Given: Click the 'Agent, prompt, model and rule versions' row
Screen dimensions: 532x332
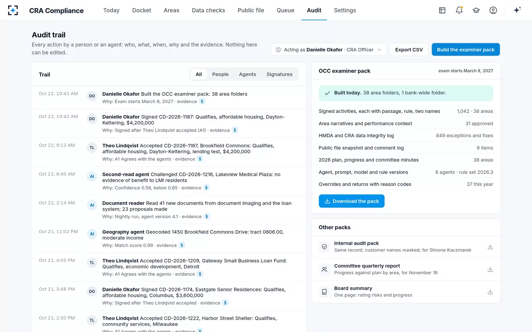Looking at the screenshot, I should (x=406, y=172).
